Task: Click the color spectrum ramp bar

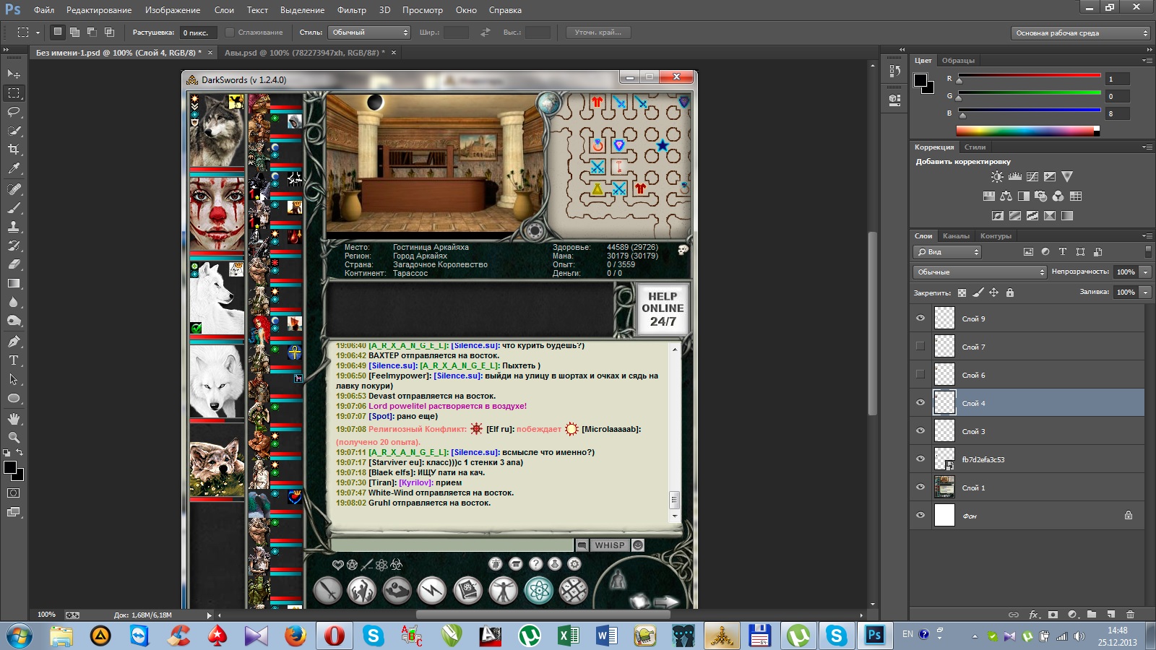Action: pyautogui.click(x=1026, y=131)
